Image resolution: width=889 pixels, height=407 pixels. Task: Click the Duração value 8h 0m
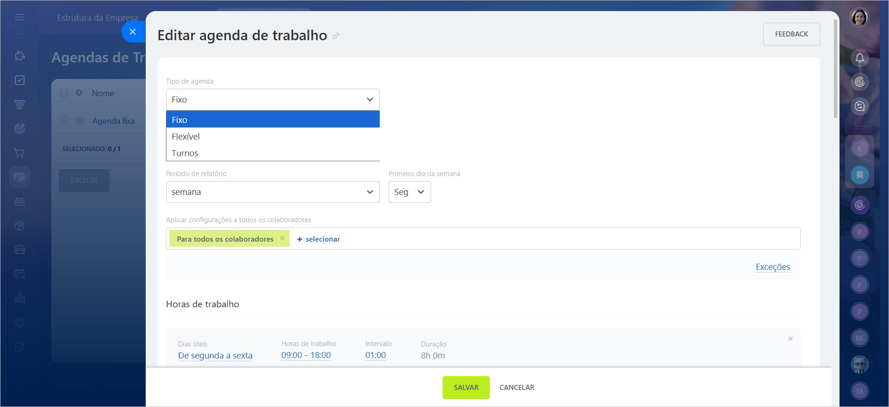[x=432, y=355]
